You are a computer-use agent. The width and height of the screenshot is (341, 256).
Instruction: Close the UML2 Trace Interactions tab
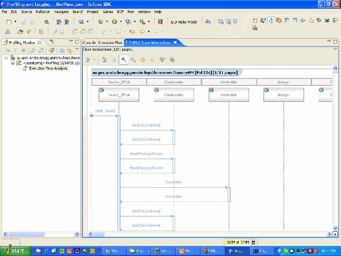(x=175, y=43)
